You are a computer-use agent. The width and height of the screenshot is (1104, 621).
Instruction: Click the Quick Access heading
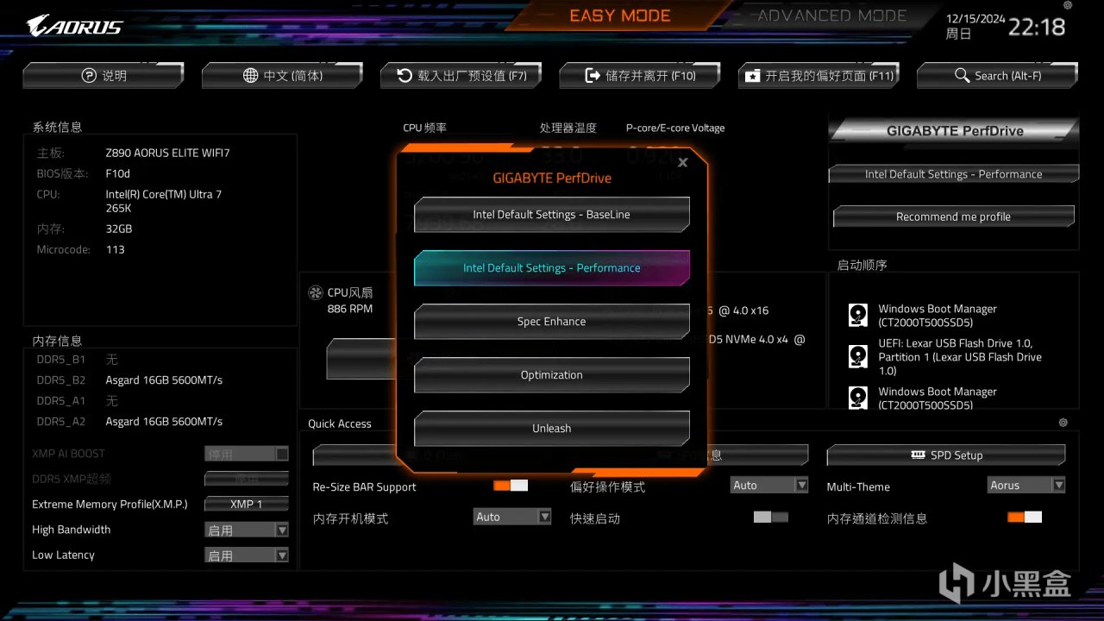coord(340,423)
